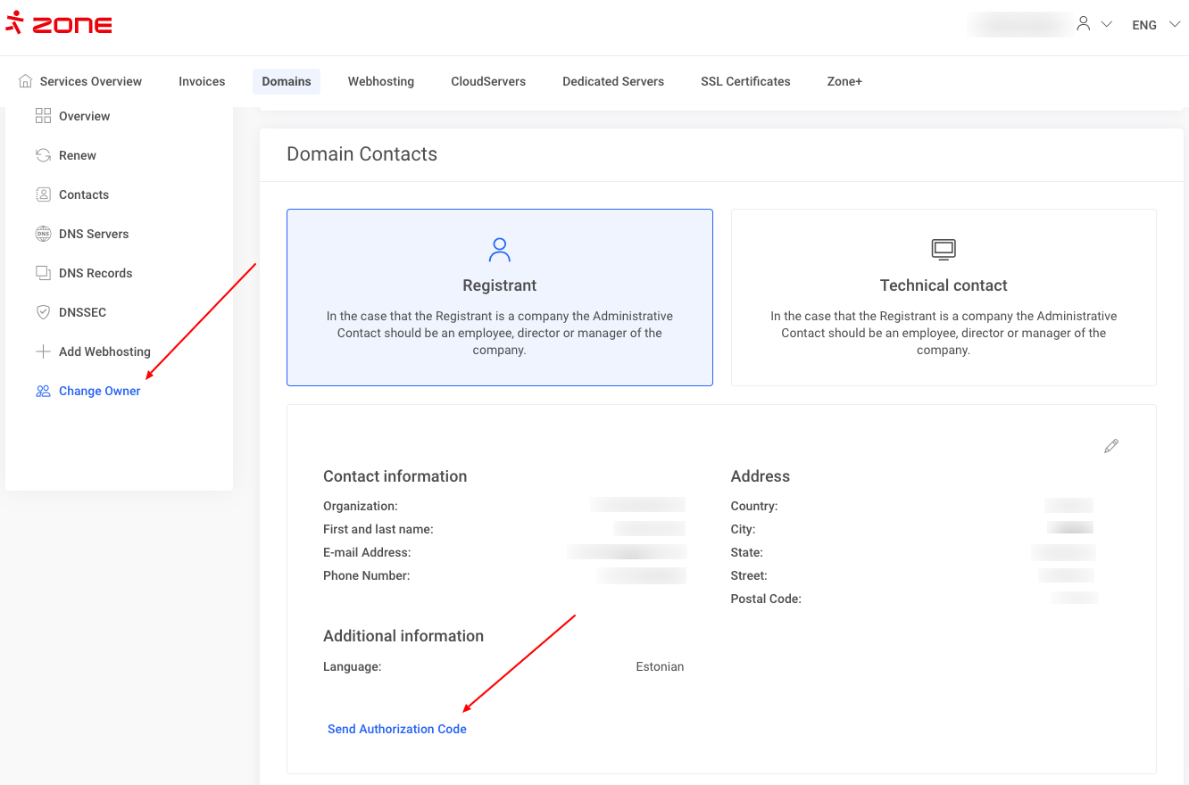The image size is (1189, 785).
Task: Go to the SSL Certificates tab
Action: tap(745, 81)
